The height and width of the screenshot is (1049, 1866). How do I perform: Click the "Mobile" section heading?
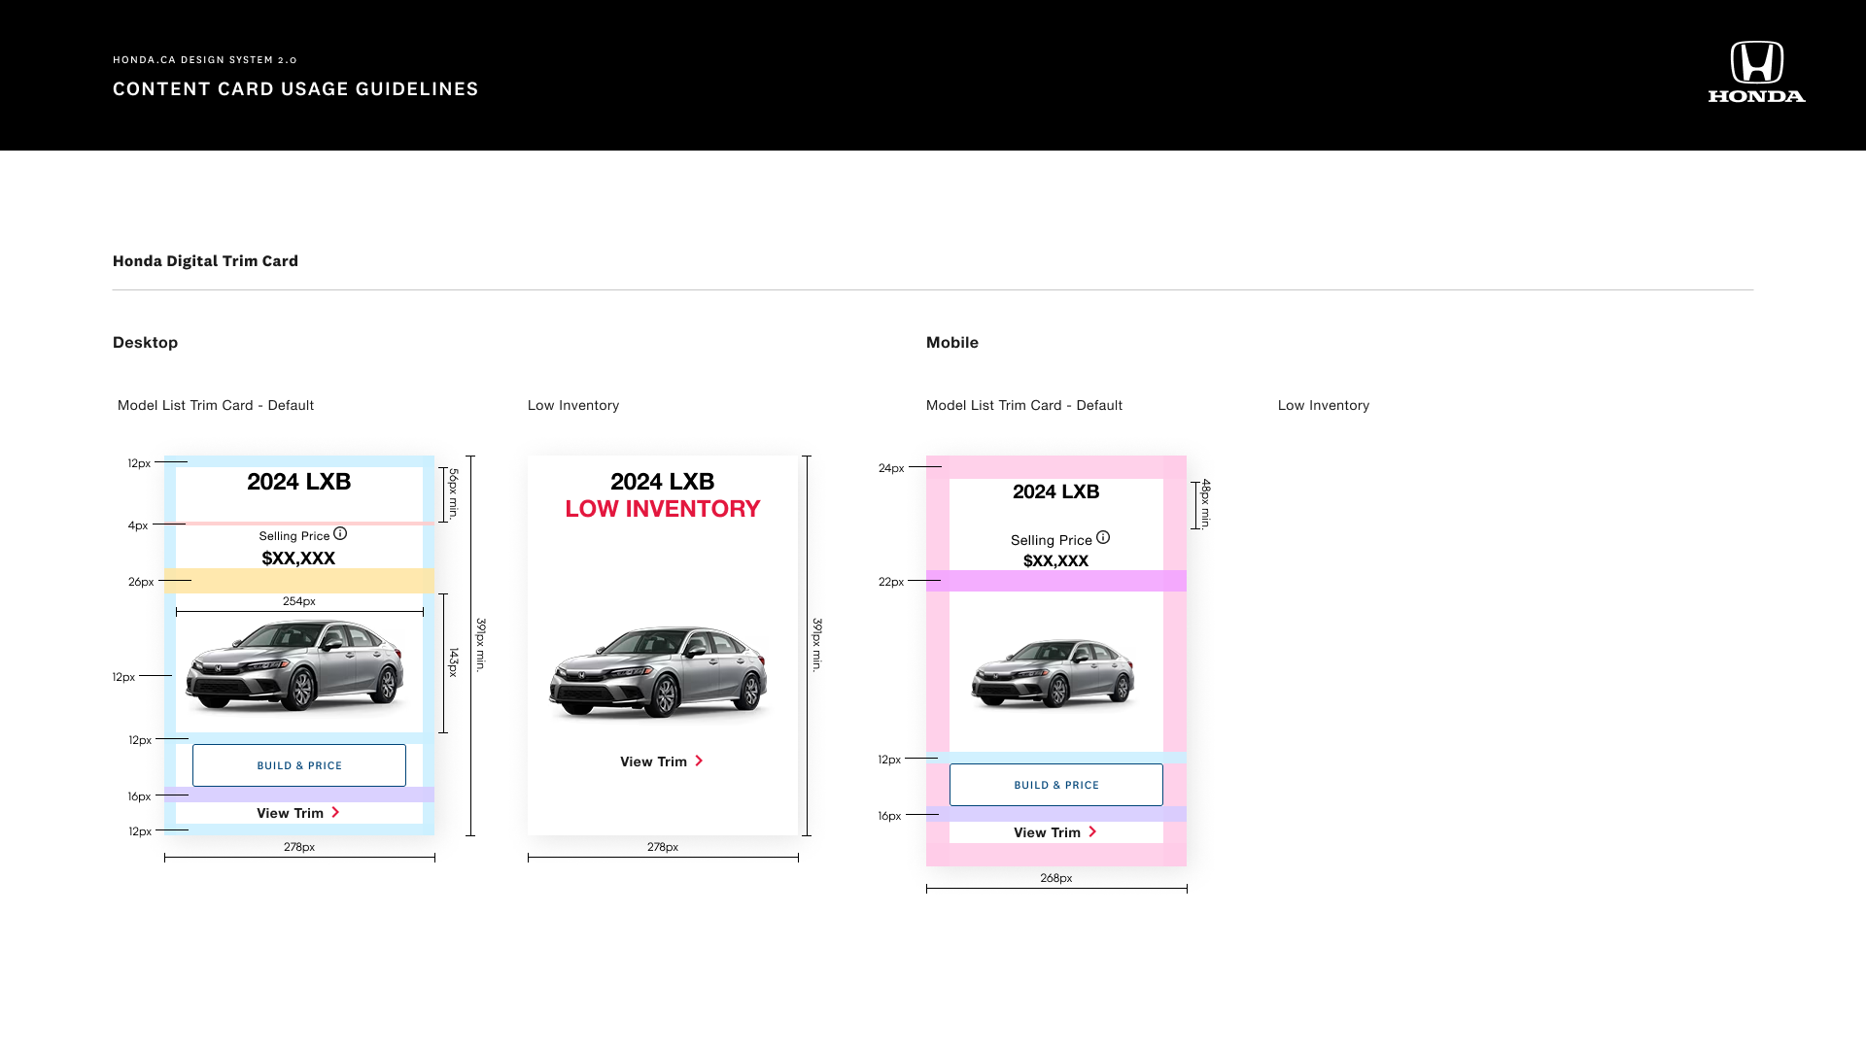[952, 343]
